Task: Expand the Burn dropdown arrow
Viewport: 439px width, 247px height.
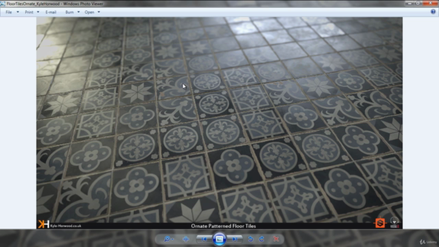Action: coord(78,12)
